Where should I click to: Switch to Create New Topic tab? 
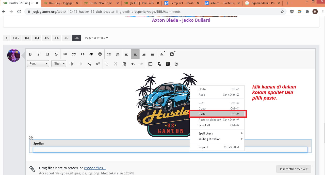[101, 3]
